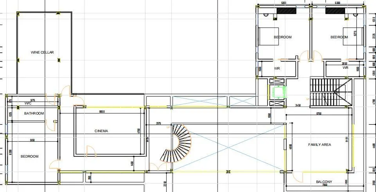
Task: Click the WR label above the green elevator
Action: pyautogui.click(x=277, y=68)
